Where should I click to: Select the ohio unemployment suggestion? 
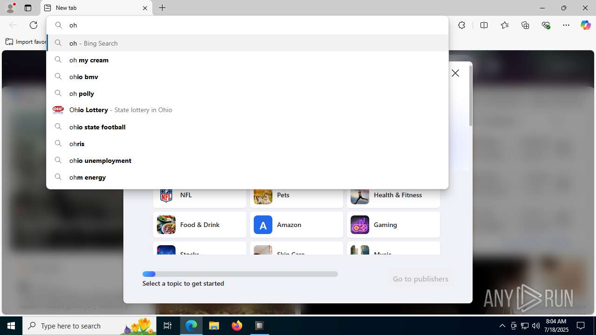pos(247,161)
